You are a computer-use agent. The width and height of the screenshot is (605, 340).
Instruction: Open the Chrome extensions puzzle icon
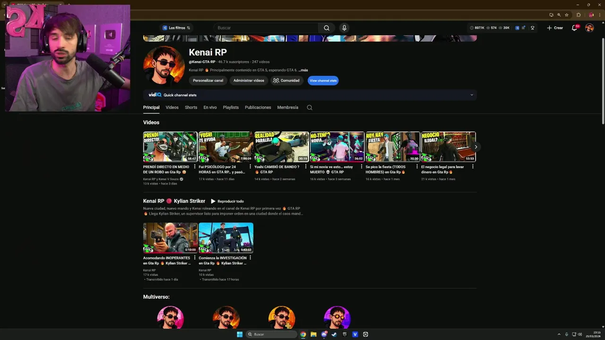579,15
